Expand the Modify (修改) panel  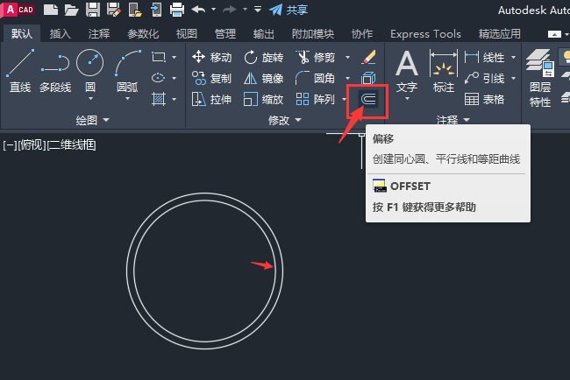(x=285, y=120)
